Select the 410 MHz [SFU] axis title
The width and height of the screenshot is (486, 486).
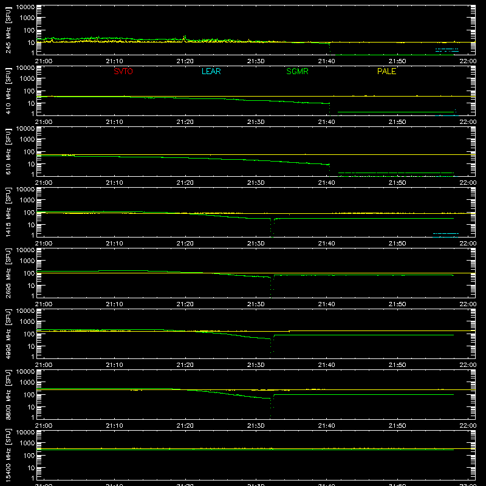9,91
